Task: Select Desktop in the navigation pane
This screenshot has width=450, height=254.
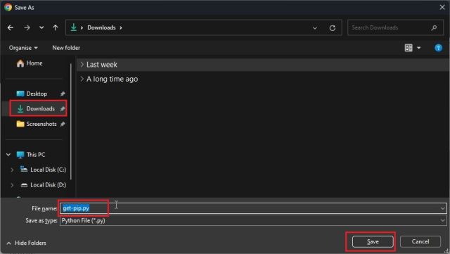Action: coord(37,94)
